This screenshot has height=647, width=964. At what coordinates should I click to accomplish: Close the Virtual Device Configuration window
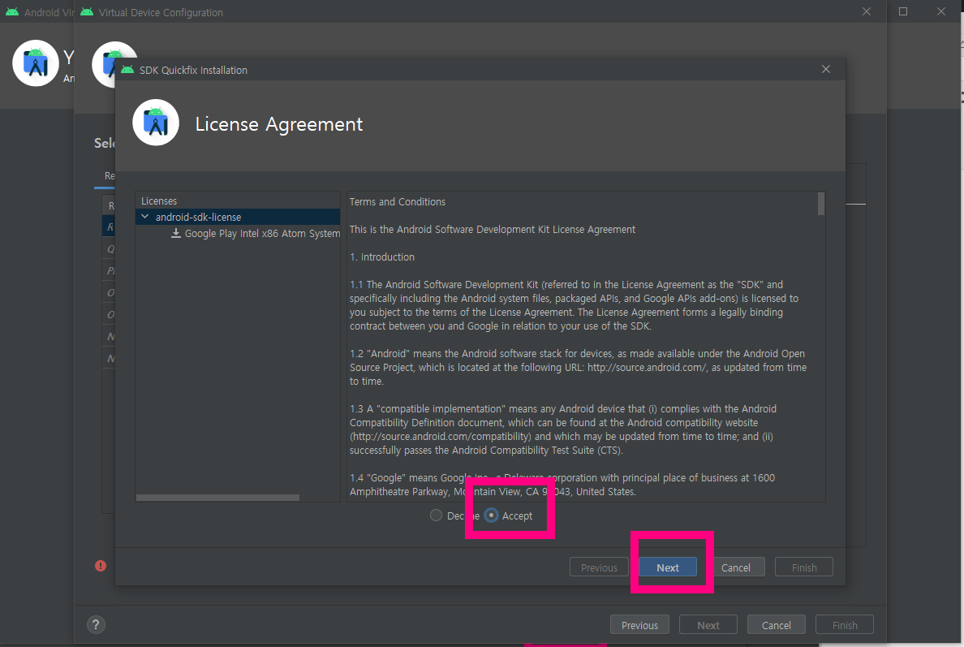pos(867,11)
